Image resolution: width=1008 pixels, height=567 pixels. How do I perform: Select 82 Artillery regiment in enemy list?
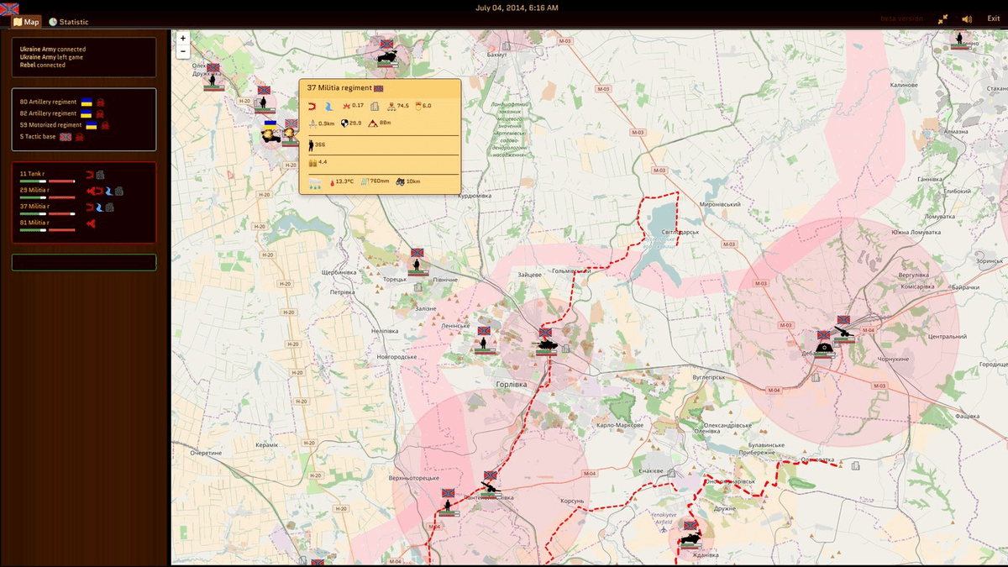pyautogui.click(x=48, y=113)
